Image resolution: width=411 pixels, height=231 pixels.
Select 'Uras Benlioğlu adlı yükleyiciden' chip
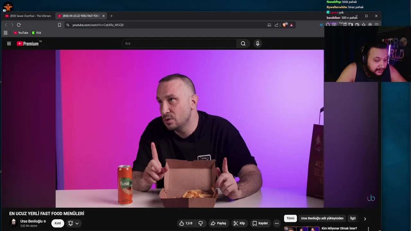click(322, 218)
